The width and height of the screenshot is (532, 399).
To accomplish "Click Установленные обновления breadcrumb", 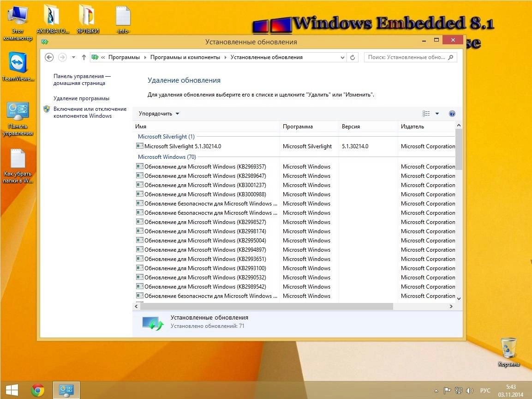I will (267, 57).
